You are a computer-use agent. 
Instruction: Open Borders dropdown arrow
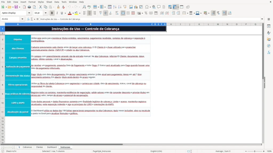pyautogui.click(x=187, y=13)
